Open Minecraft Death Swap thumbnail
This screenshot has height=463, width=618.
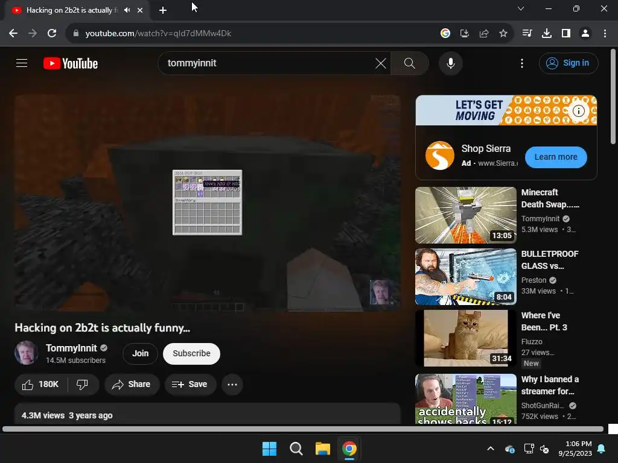465,215
